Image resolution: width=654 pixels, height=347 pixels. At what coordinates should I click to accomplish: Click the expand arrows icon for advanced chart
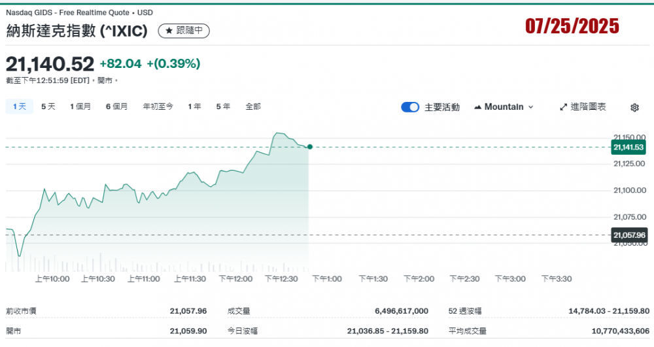coord(563,107)
